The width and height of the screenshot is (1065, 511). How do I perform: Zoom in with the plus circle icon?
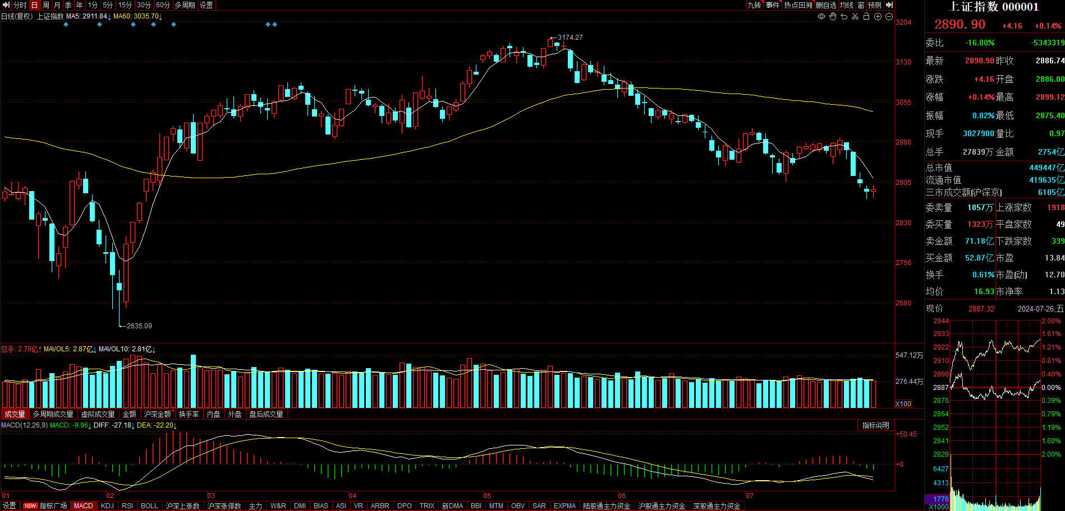(878, 17)
